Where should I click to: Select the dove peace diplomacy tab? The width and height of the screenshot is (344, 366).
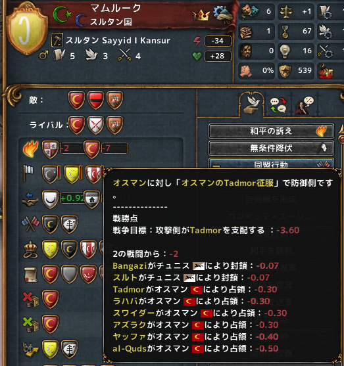[x=252, y=105]
